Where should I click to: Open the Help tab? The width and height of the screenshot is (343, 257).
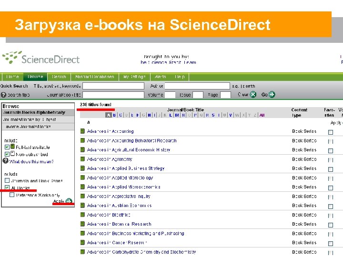pyautogui.click(x=180, y=77)
